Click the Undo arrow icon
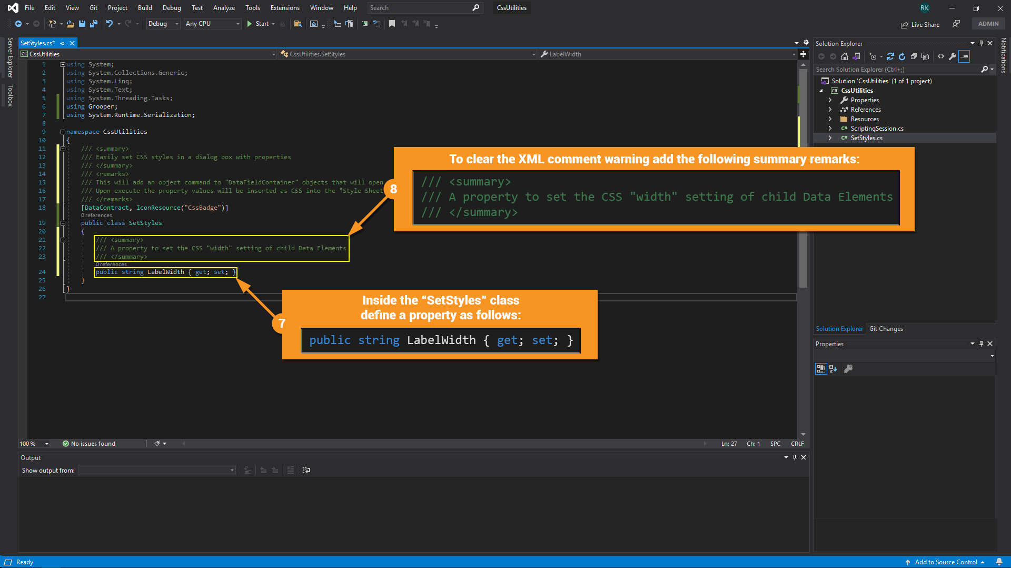Viewport: 1011px width, 568px height. 109,24
